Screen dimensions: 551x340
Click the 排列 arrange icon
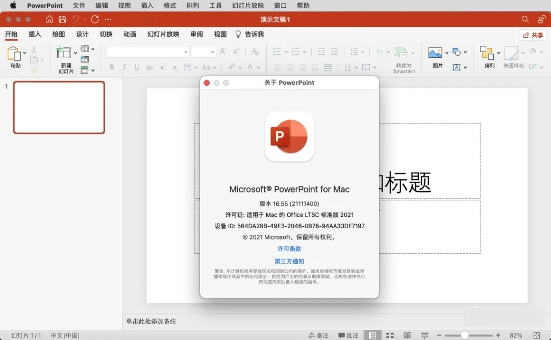487,53
